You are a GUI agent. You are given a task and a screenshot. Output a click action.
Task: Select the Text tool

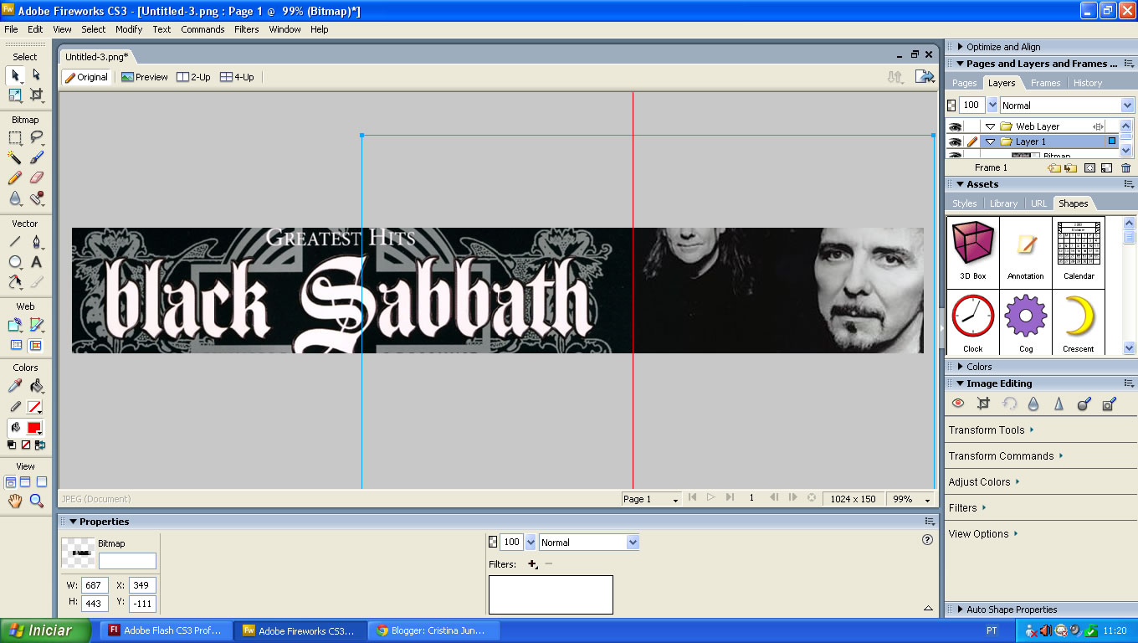[36, 262]
